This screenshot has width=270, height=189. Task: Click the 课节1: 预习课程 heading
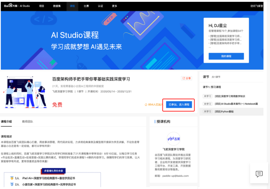tap(212, 87)
